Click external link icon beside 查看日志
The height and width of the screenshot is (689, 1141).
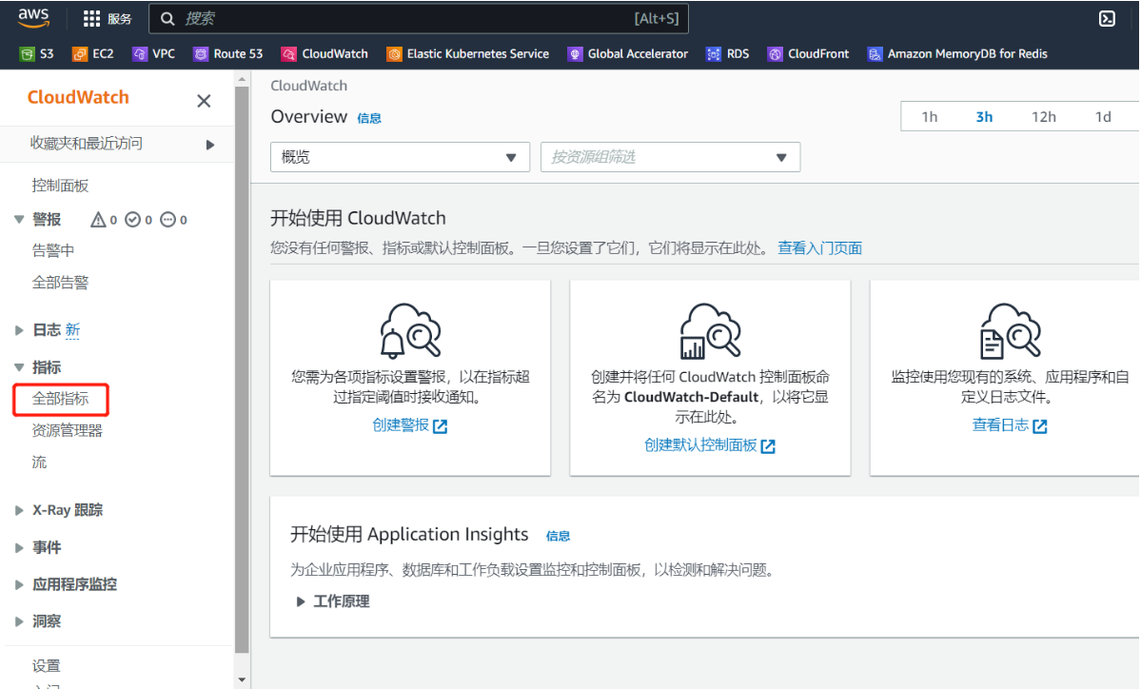tap(1040, 426)
